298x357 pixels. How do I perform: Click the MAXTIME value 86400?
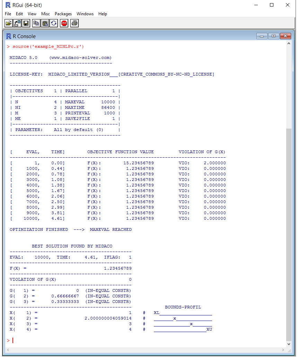point(108,107)
